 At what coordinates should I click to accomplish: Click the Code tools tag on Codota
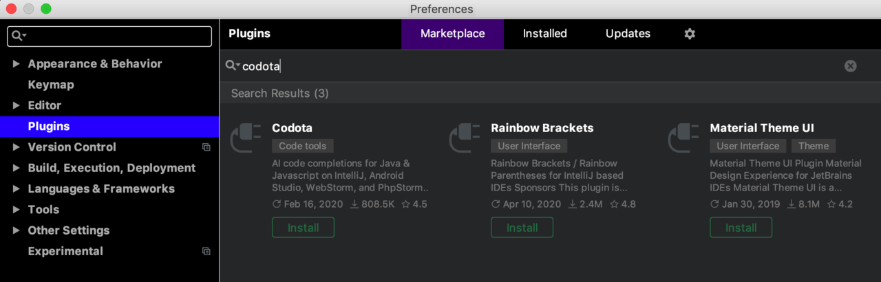point(303,146)
